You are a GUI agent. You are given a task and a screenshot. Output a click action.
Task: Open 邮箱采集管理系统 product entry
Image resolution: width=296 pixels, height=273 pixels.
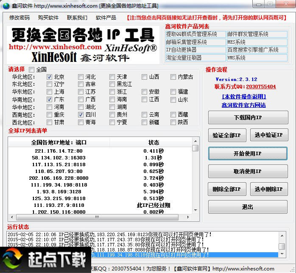[195, 42]
